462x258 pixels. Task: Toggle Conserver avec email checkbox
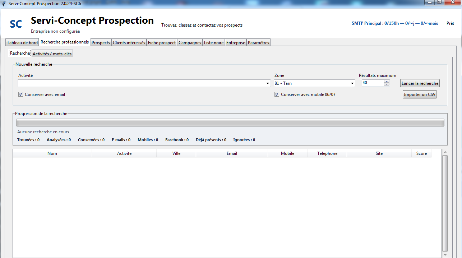click(x=20, y=95)
